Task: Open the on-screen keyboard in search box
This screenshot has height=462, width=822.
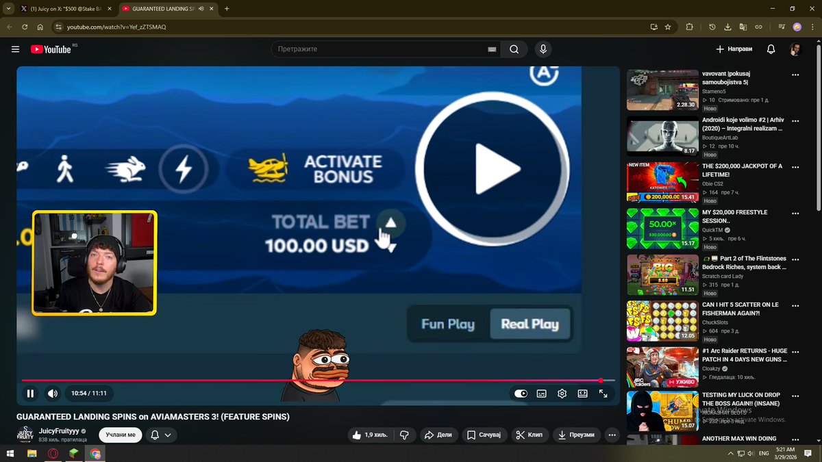Action: (492, 49)
